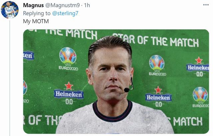The image size is (213, 136).
Task: Open Magnus's round profile avatar
Action: point(10,10)
